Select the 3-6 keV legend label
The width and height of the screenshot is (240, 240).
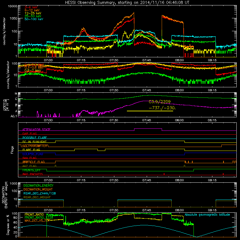[31, 7]
